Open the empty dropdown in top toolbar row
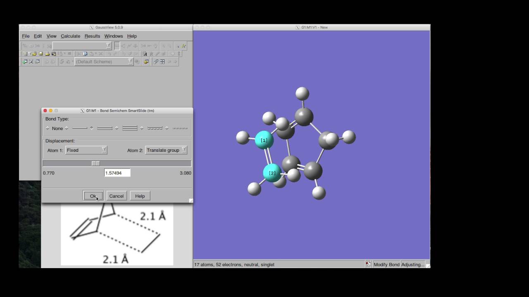The width and height of the screenshot is (529, 297). [82, 46]
